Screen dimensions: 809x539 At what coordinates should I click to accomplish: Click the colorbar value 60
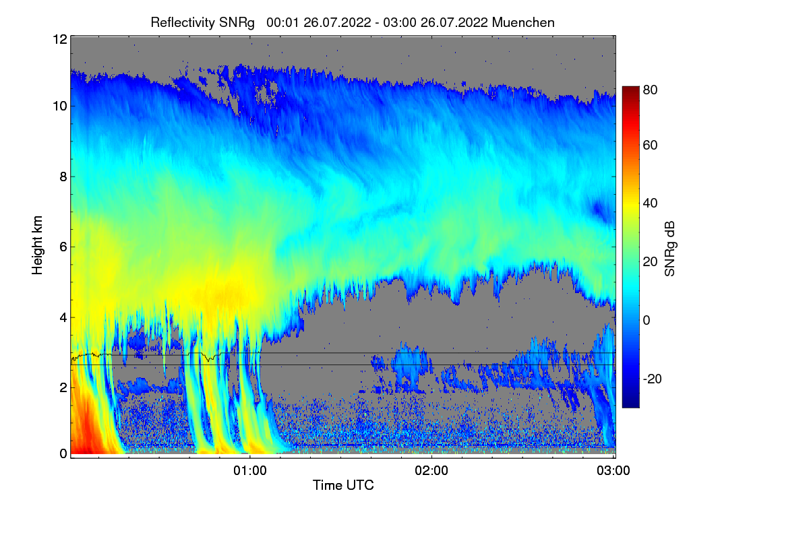coord(651,145)
